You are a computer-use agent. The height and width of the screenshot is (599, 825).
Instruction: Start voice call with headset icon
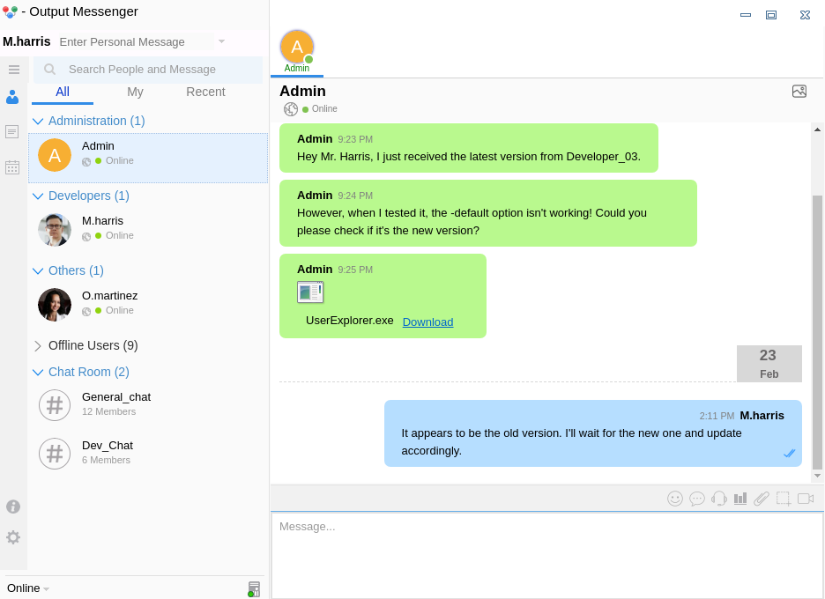click(x=718, y=498)
